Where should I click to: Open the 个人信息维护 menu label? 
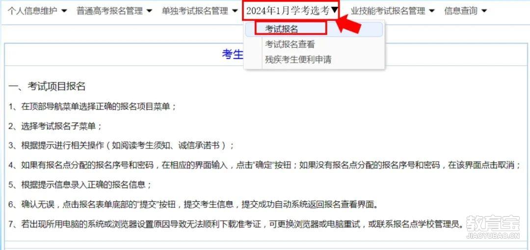[32, 11]
